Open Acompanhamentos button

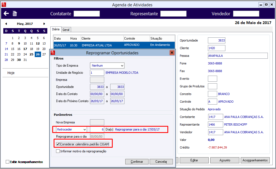click(x=255, y=160)
